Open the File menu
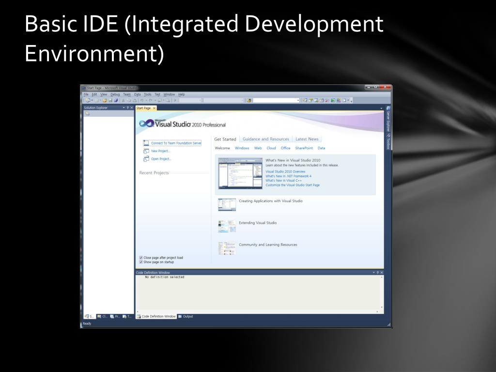This screenshot has width=496, height=372. click(86, 94)
